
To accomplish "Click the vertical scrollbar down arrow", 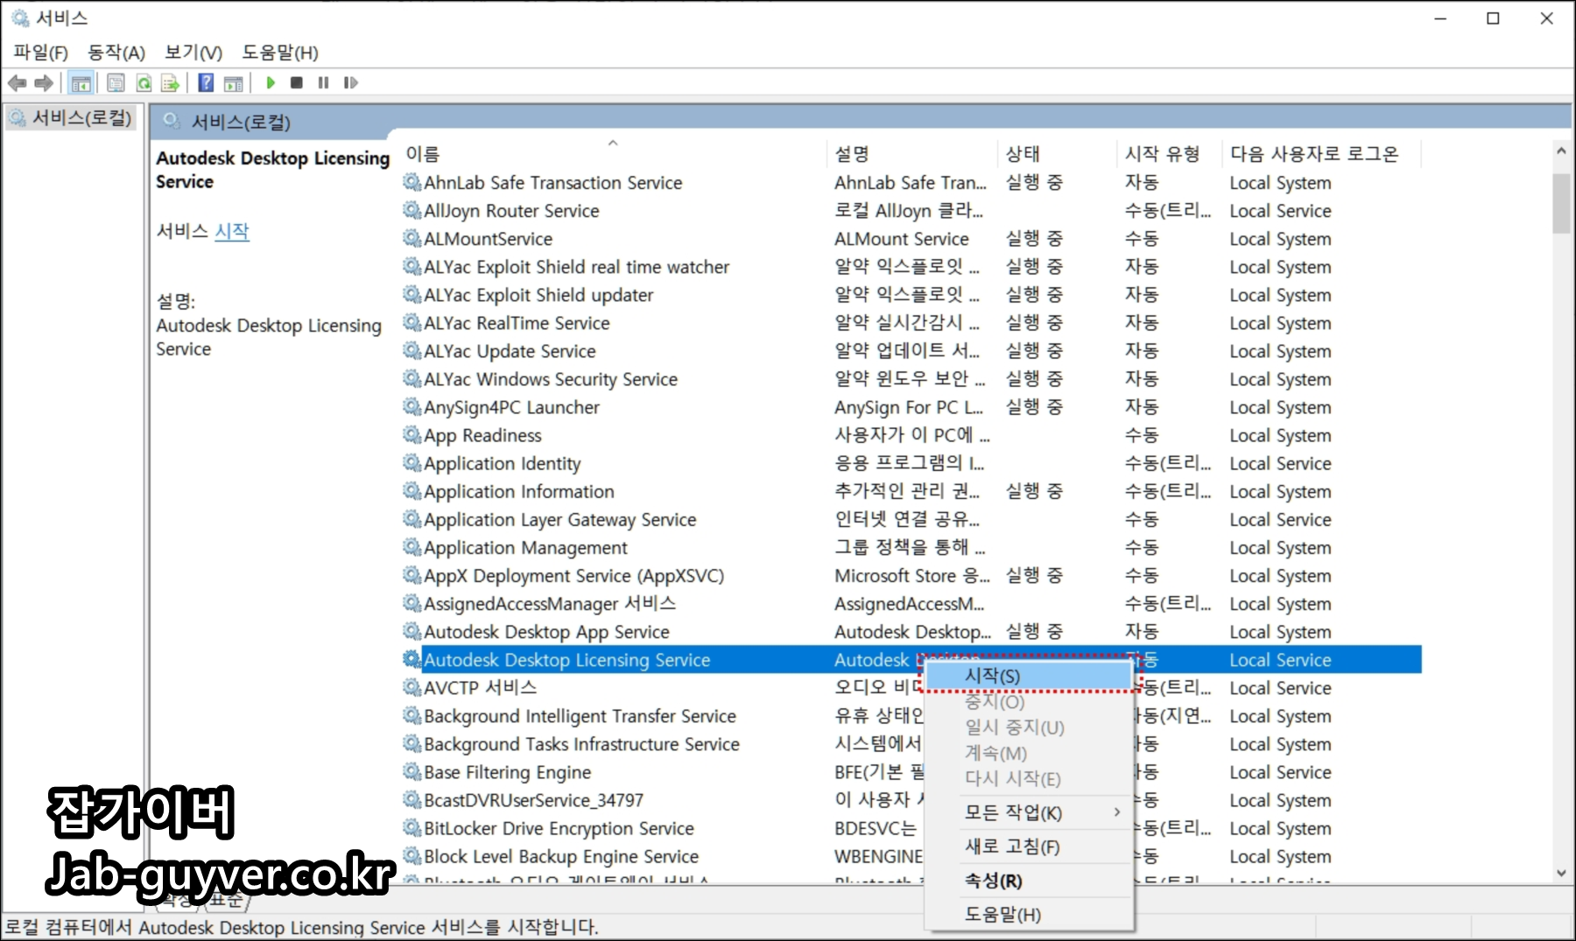I will click(x=1561, y=873).
